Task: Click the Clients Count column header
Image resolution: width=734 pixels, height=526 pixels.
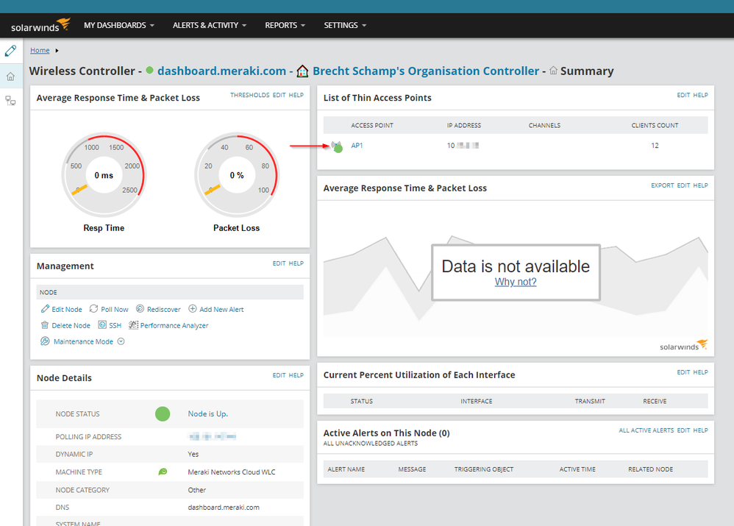Action: (x=655, y=126)
